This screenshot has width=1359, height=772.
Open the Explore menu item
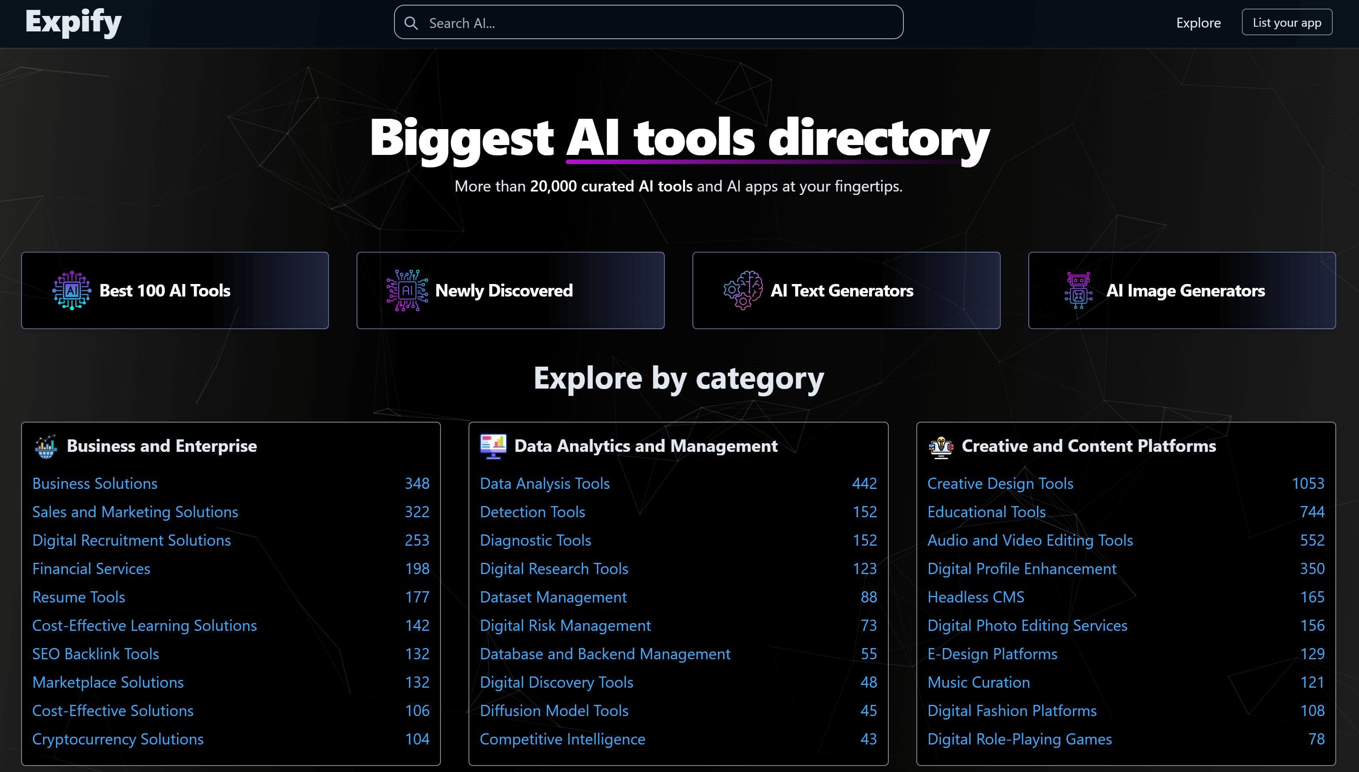click(x=1198, y=23)
